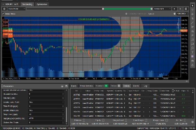
Task: Adjust the speed 1000000x stepper
Action: [x=187, y=14]
